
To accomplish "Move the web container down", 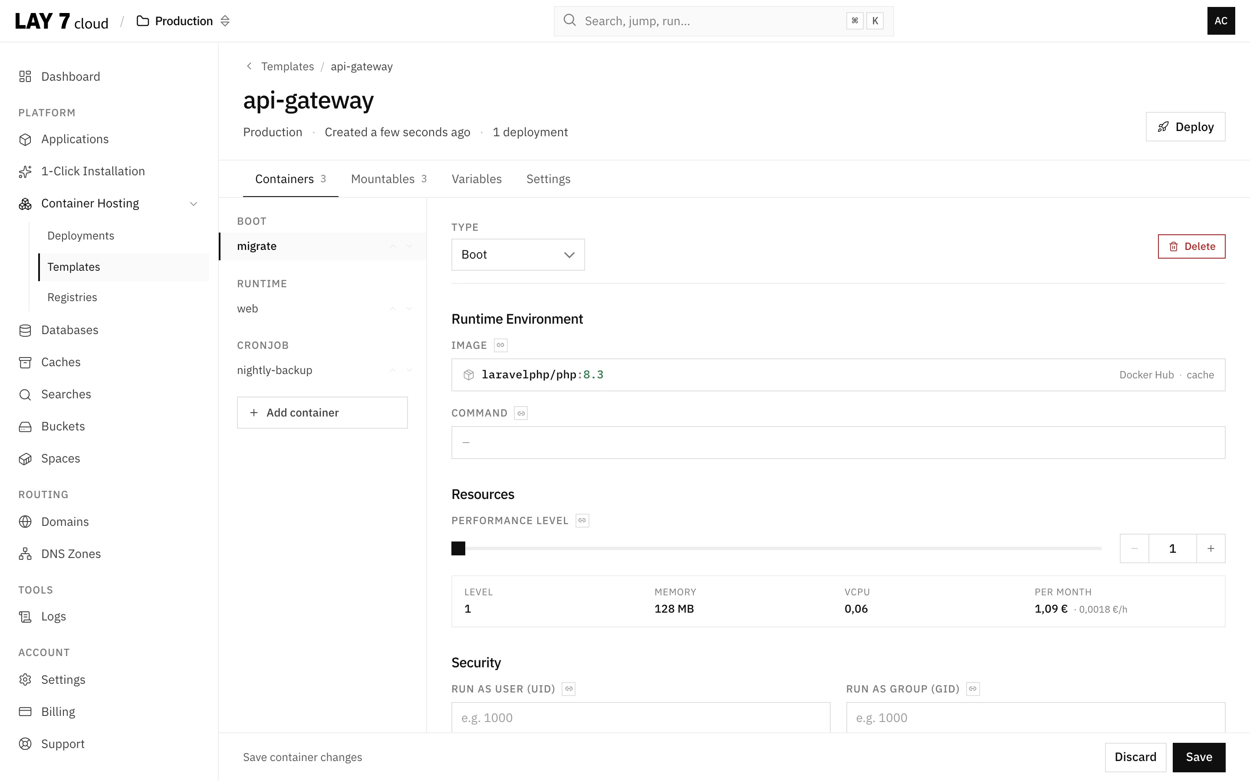I will (410, 308).
